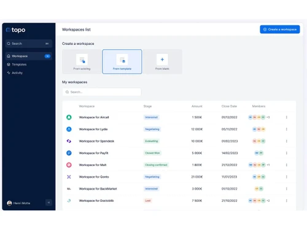Click BackMarket member avatars group
The image size is (307, 230).
point(258,189)
